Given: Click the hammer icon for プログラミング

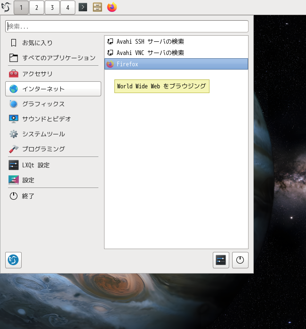Looking at the screenshot, I should tap(14, 149).
